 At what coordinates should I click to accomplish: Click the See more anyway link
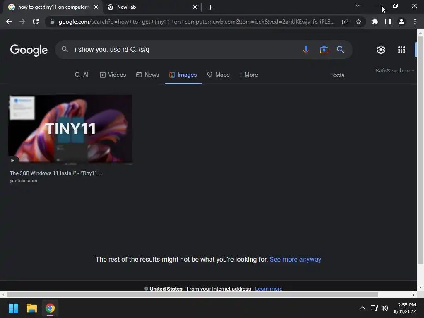point(295,259)
